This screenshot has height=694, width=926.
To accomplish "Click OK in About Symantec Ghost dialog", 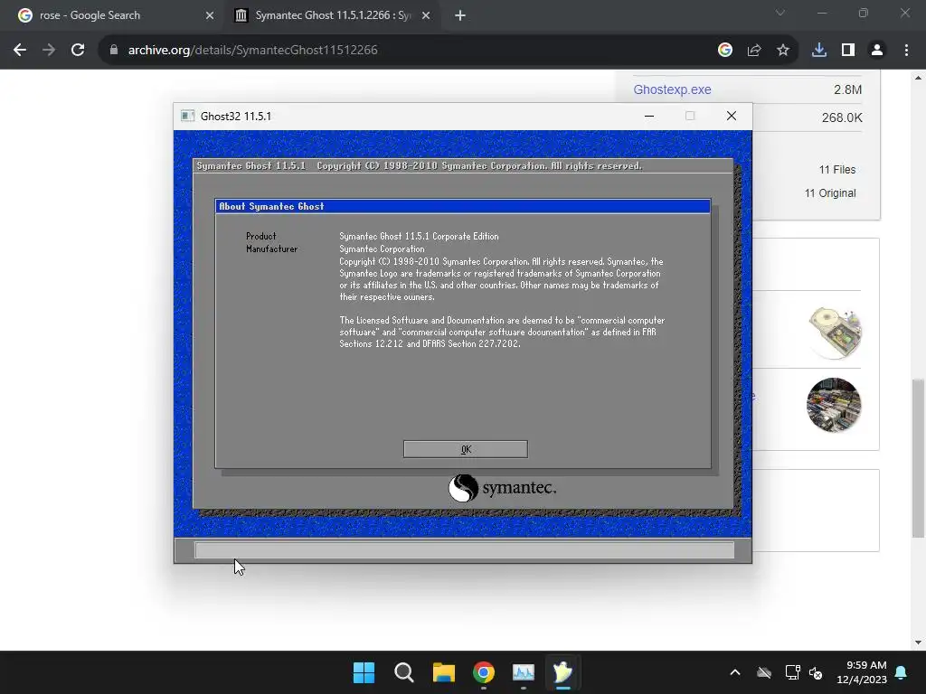I will [x=466, y=449].
